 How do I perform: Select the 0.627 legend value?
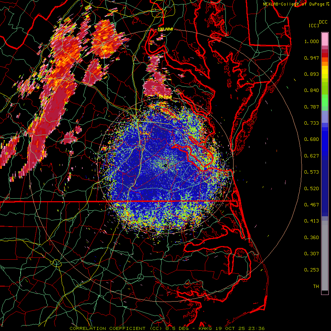(312, 156)
